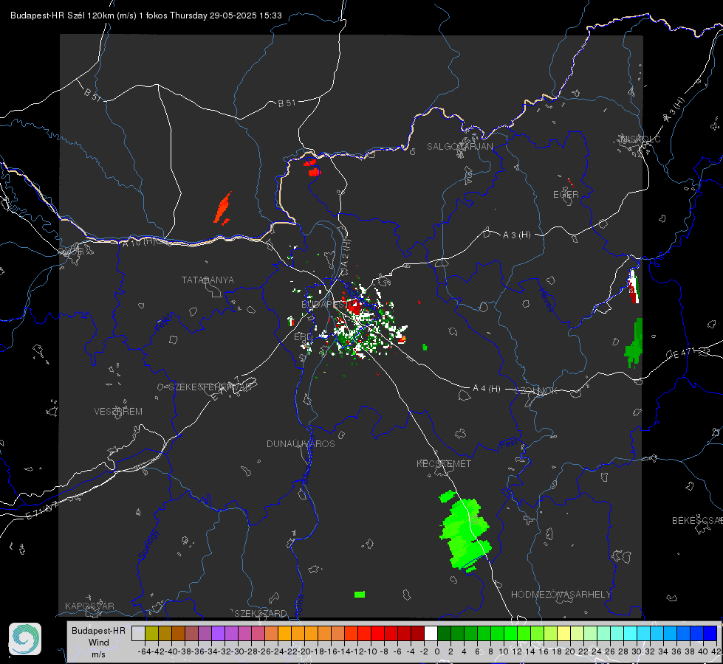
Task: Click the '20' value label in legend
Action: click(570, 651)
